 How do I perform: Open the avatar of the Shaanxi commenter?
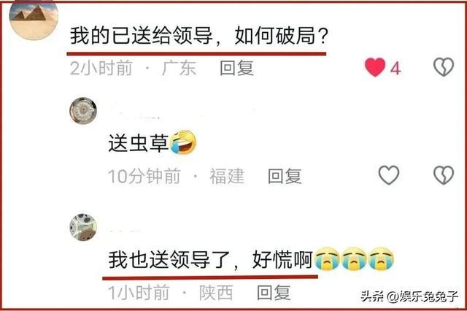pyautogui.click(x=83, y=227)
